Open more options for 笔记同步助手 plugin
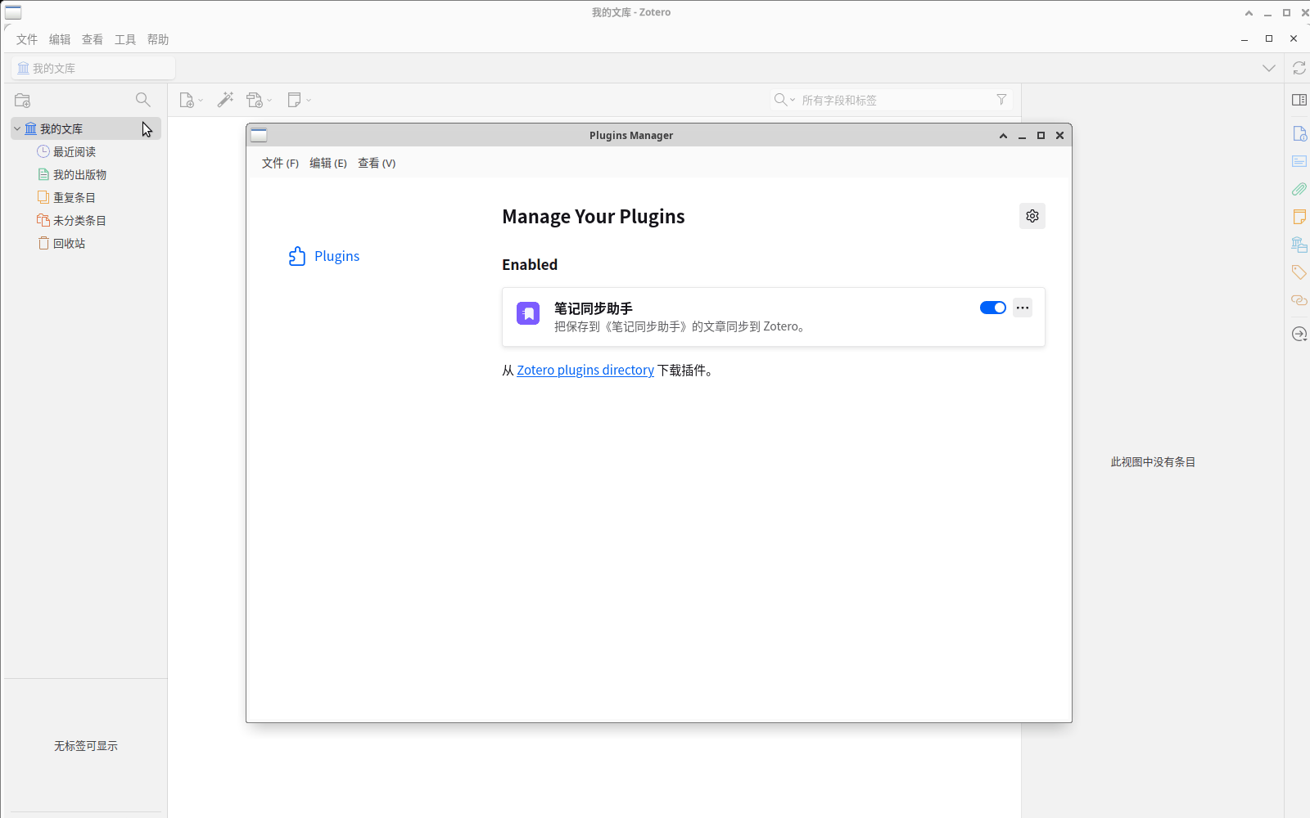The width and height of the screenshot is (1310, 818). pyautogui.click(x=1023, y=308)
